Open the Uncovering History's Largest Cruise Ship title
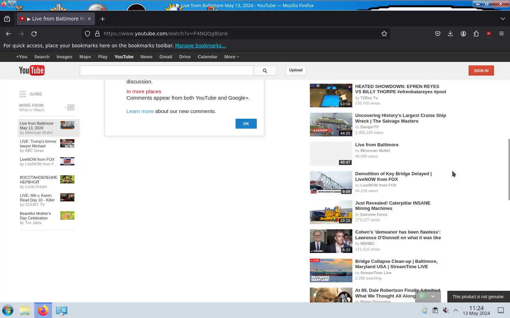 [401, 118]
